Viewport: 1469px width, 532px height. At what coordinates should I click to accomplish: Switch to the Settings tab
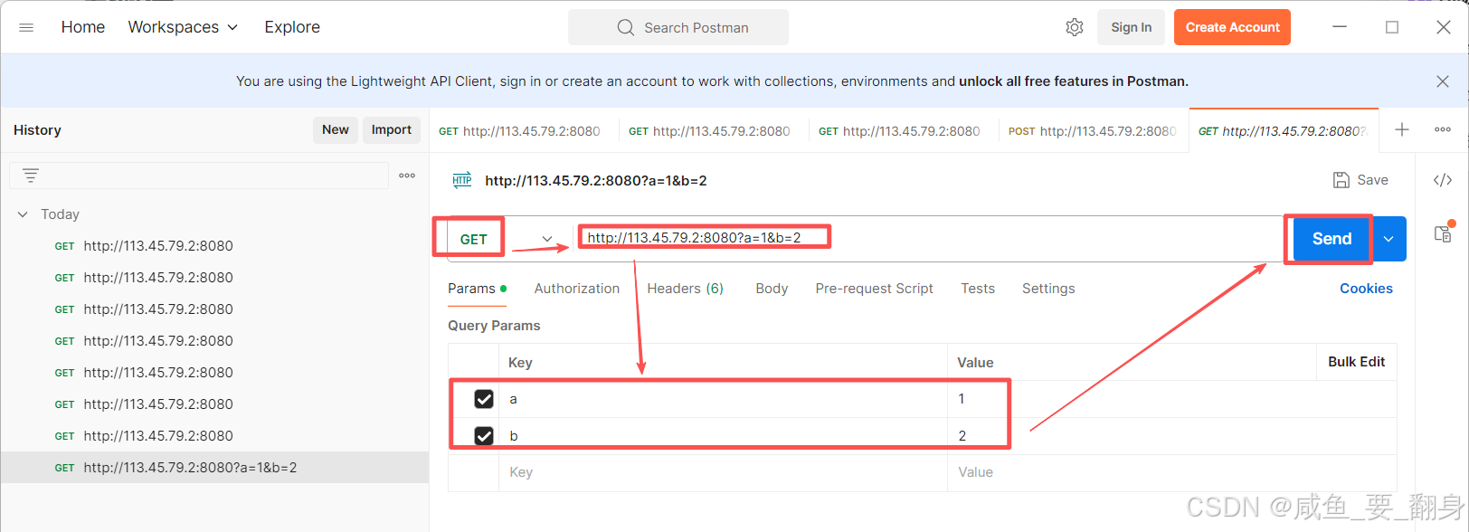click(x=1048, y=289)
